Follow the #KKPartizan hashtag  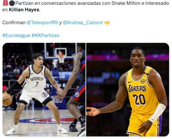[x=45, y=35]
